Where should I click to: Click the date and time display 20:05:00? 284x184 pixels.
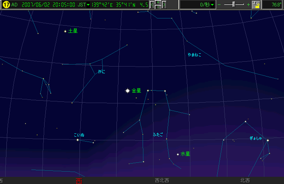(x=61, y=5)
